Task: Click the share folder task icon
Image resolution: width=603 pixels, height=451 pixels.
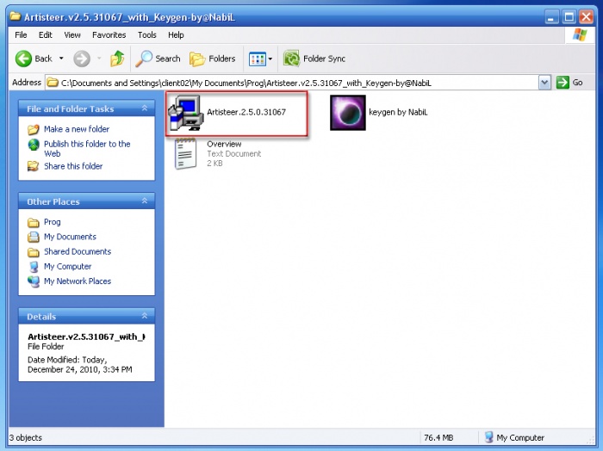Action: pos(34,166)
